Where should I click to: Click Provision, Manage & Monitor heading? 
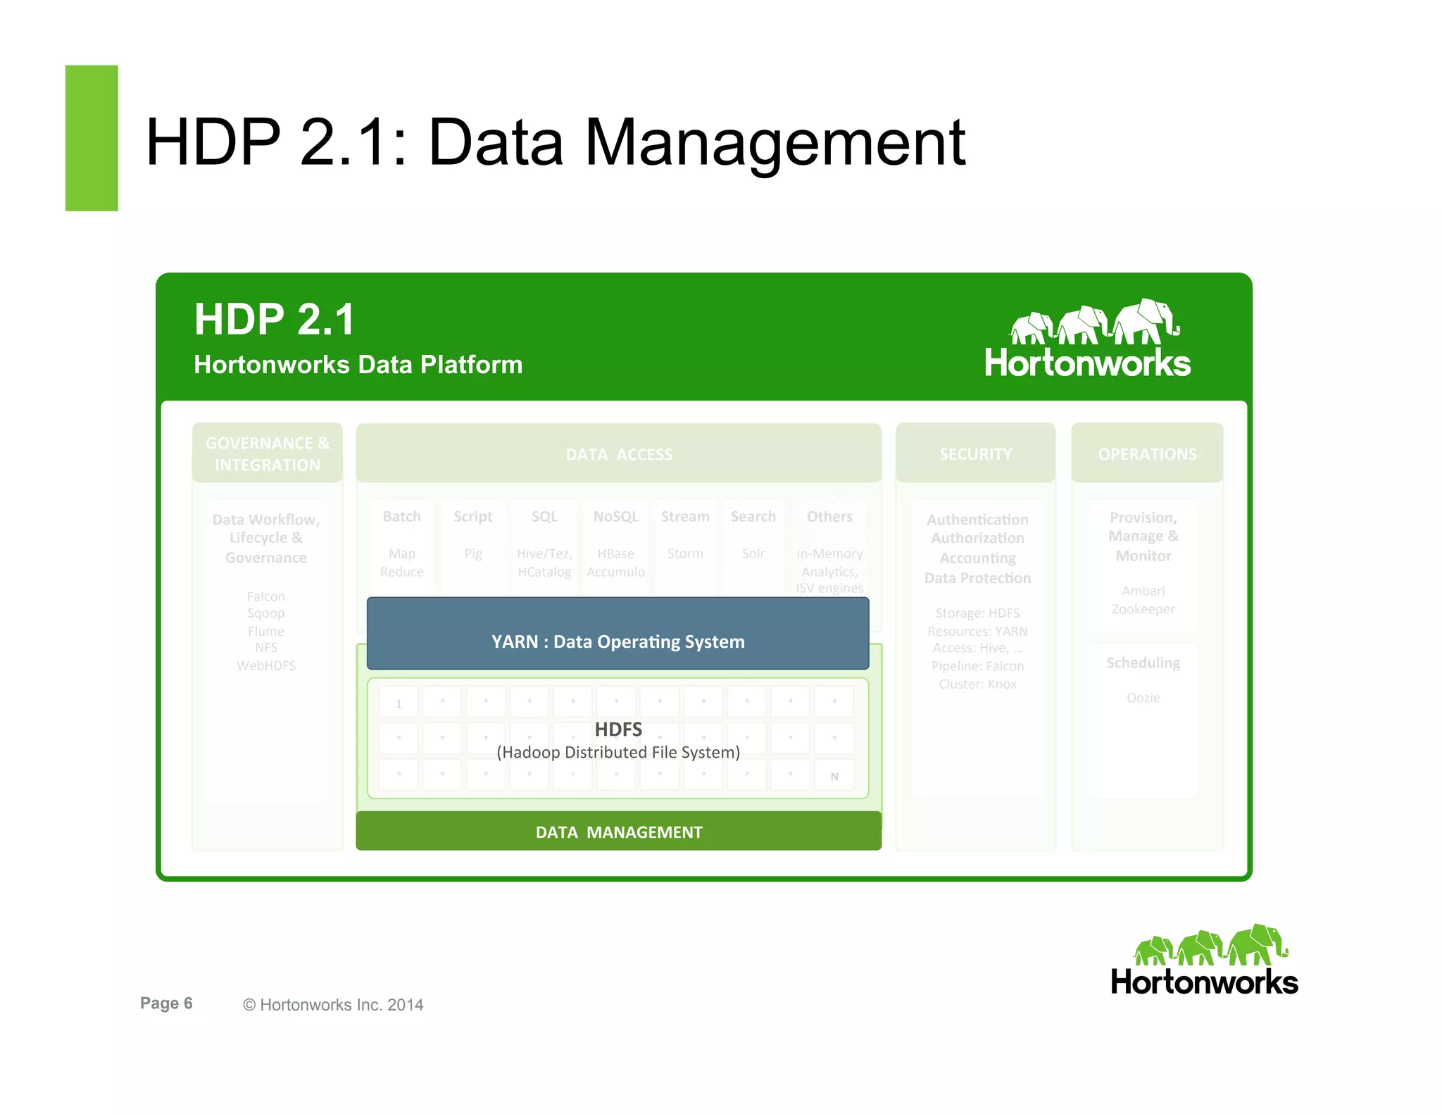pyautogui.click(x=1143, y=537)
